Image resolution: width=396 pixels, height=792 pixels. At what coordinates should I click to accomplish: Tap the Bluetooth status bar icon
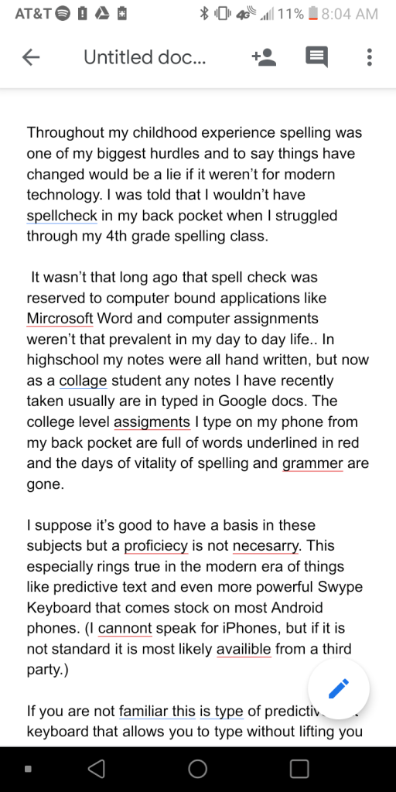[204, 14]
